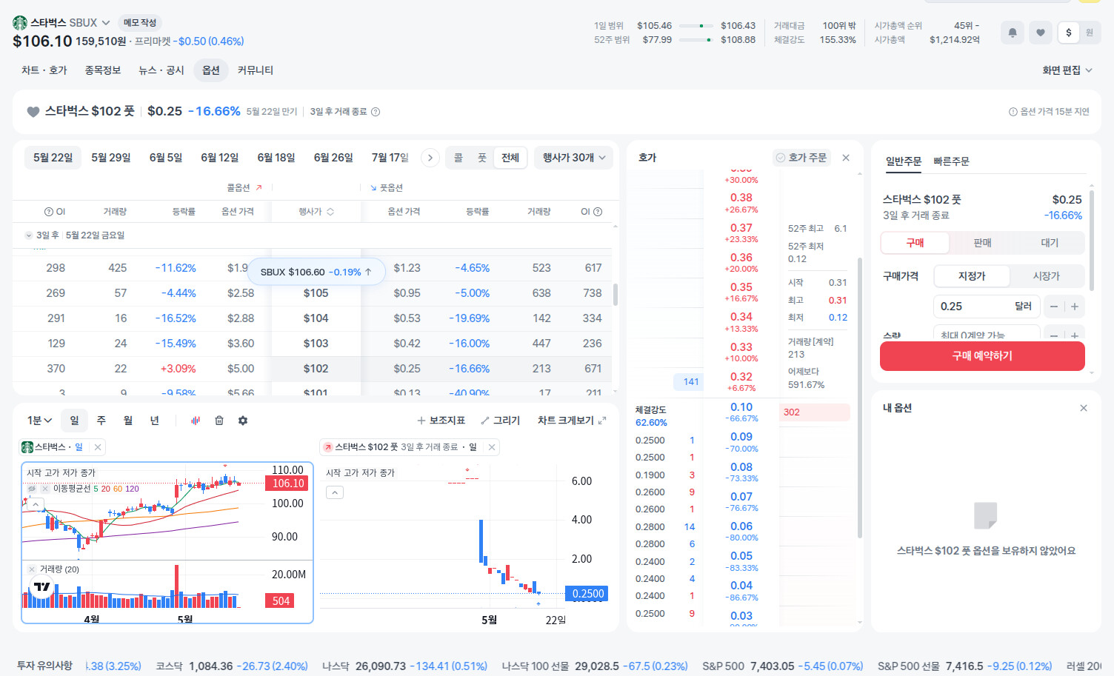Click the SBUX $106.60 current price pill
The image size is (1114, 676).
click(x=316, y=272)
